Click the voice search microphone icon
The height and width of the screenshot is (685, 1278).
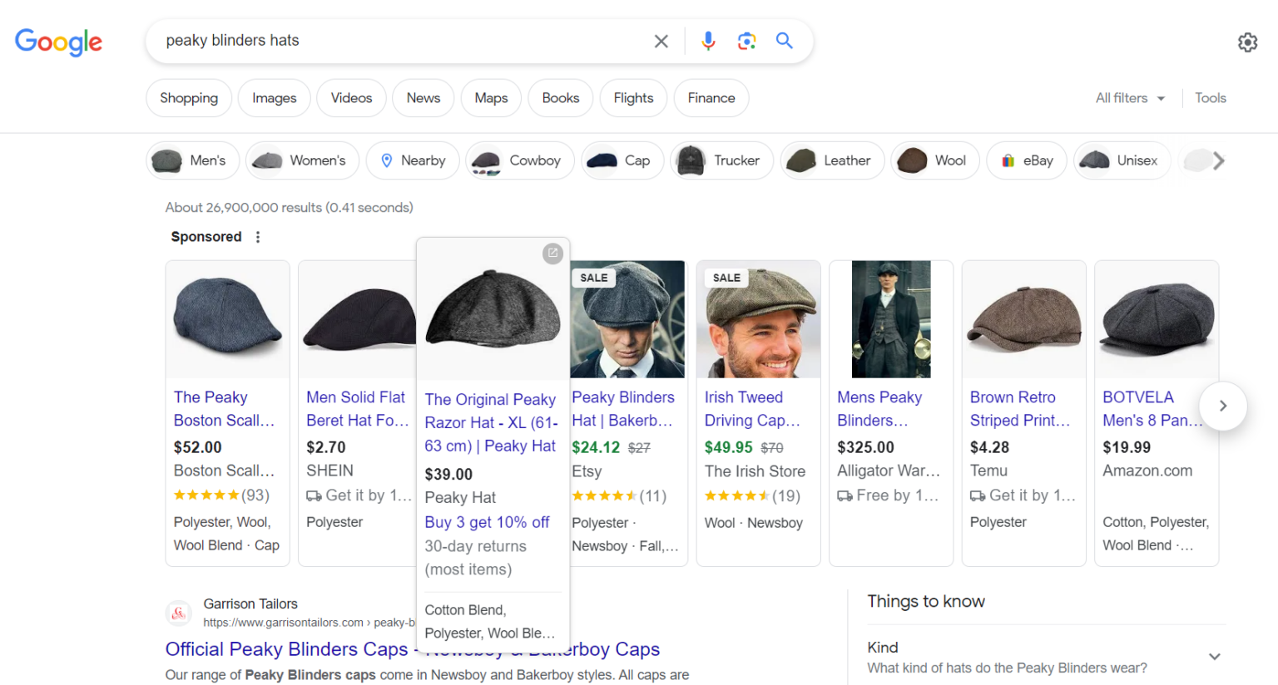pyautogui.click(x=708, y=40)
